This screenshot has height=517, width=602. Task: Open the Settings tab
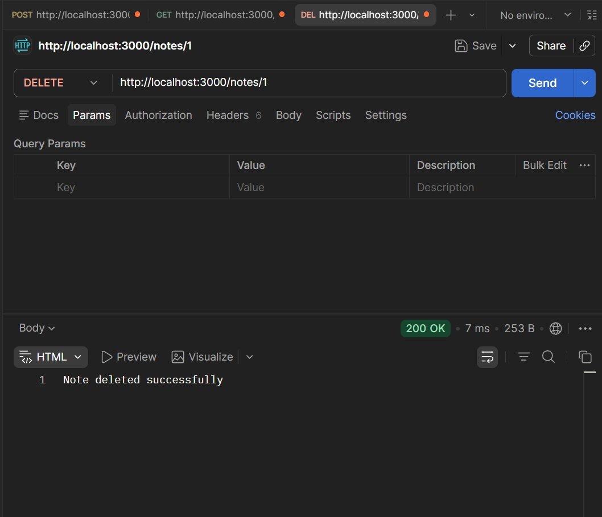(386, 115)
